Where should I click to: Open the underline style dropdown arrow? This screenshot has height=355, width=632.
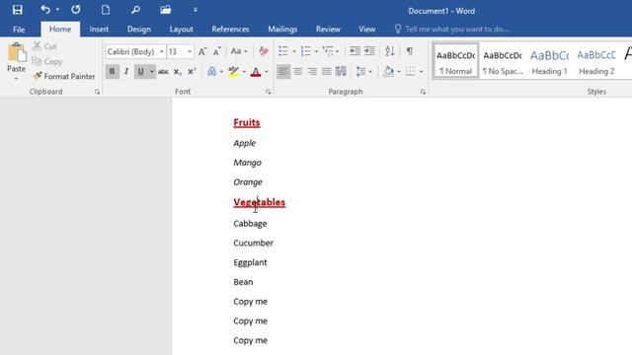click(151, 72)
